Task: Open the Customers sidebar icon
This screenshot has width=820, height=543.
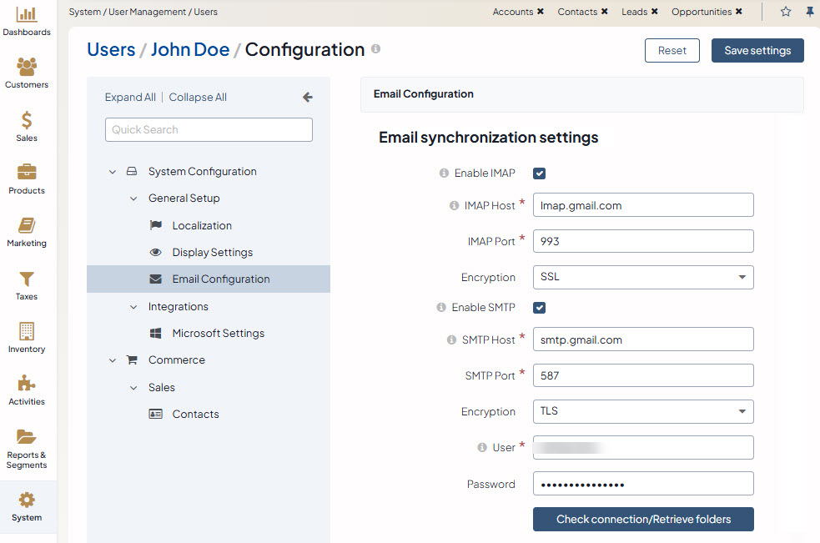Action: (27, 68)
